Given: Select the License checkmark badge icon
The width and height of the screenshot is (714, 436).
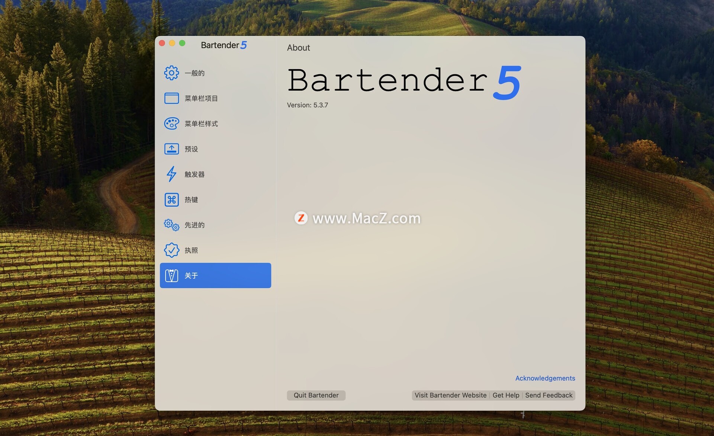Looking at the screenshot, I should click(x=171, y=250).
